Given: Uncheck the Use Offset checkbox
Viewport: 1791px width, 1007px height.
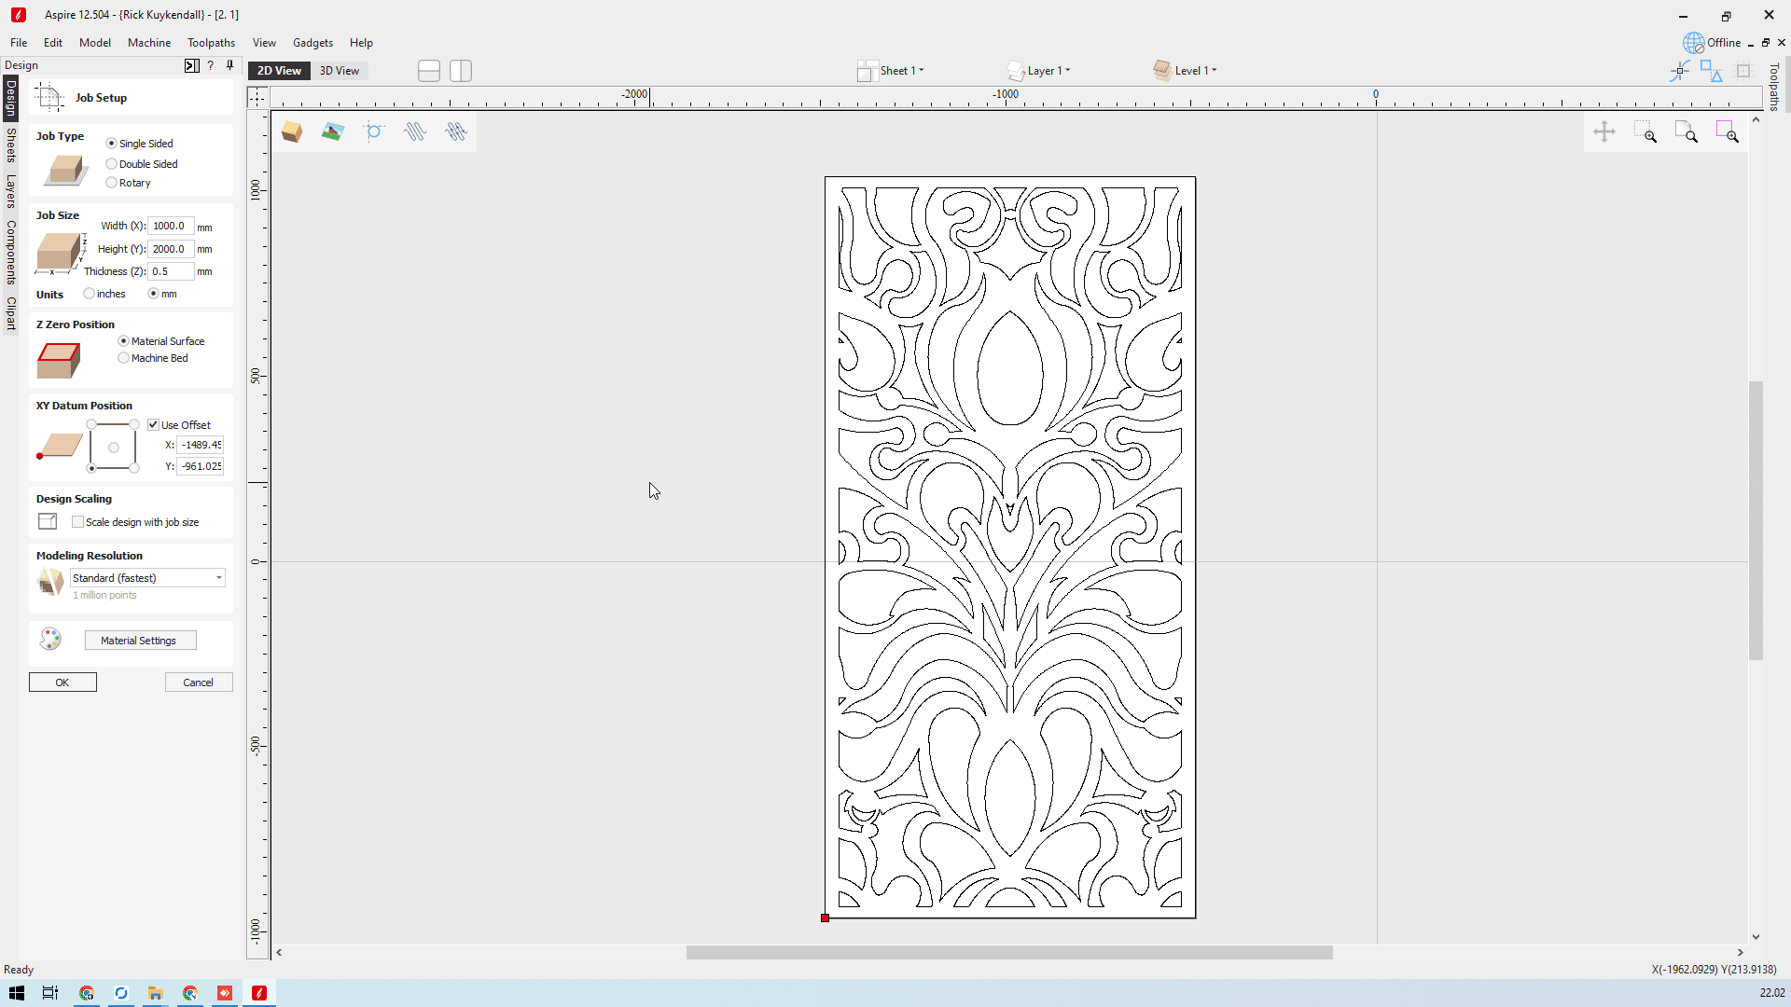Looking at the screenshot, I should 154,425.
